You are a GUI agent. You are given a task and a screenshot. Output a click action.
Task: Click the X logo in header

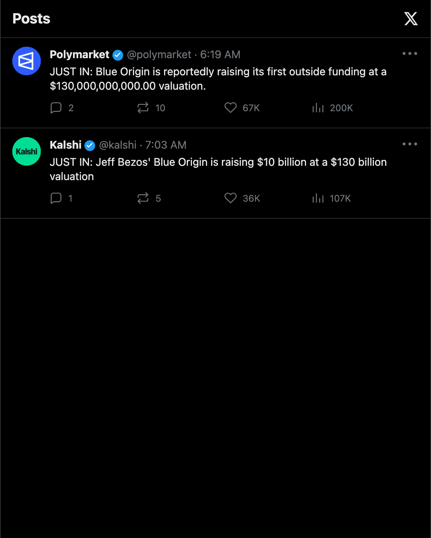click(x=411, y=19)
